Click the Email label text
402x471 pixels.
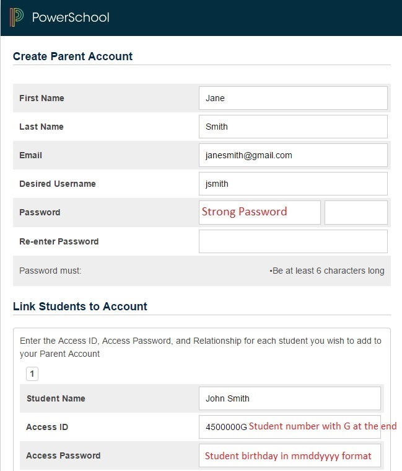pos(30,155)
